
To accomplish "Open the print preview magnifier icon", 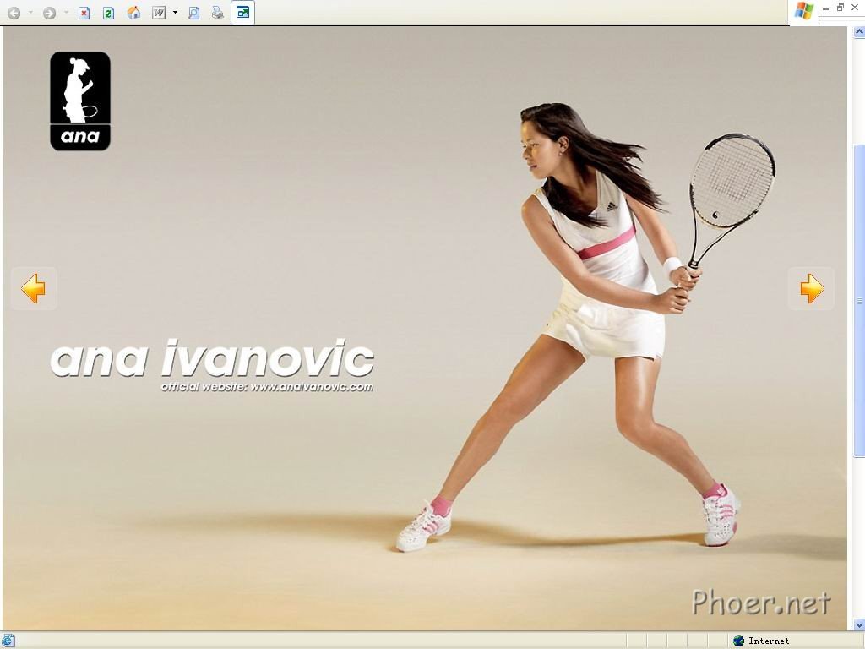I will [x=193, y=13].
